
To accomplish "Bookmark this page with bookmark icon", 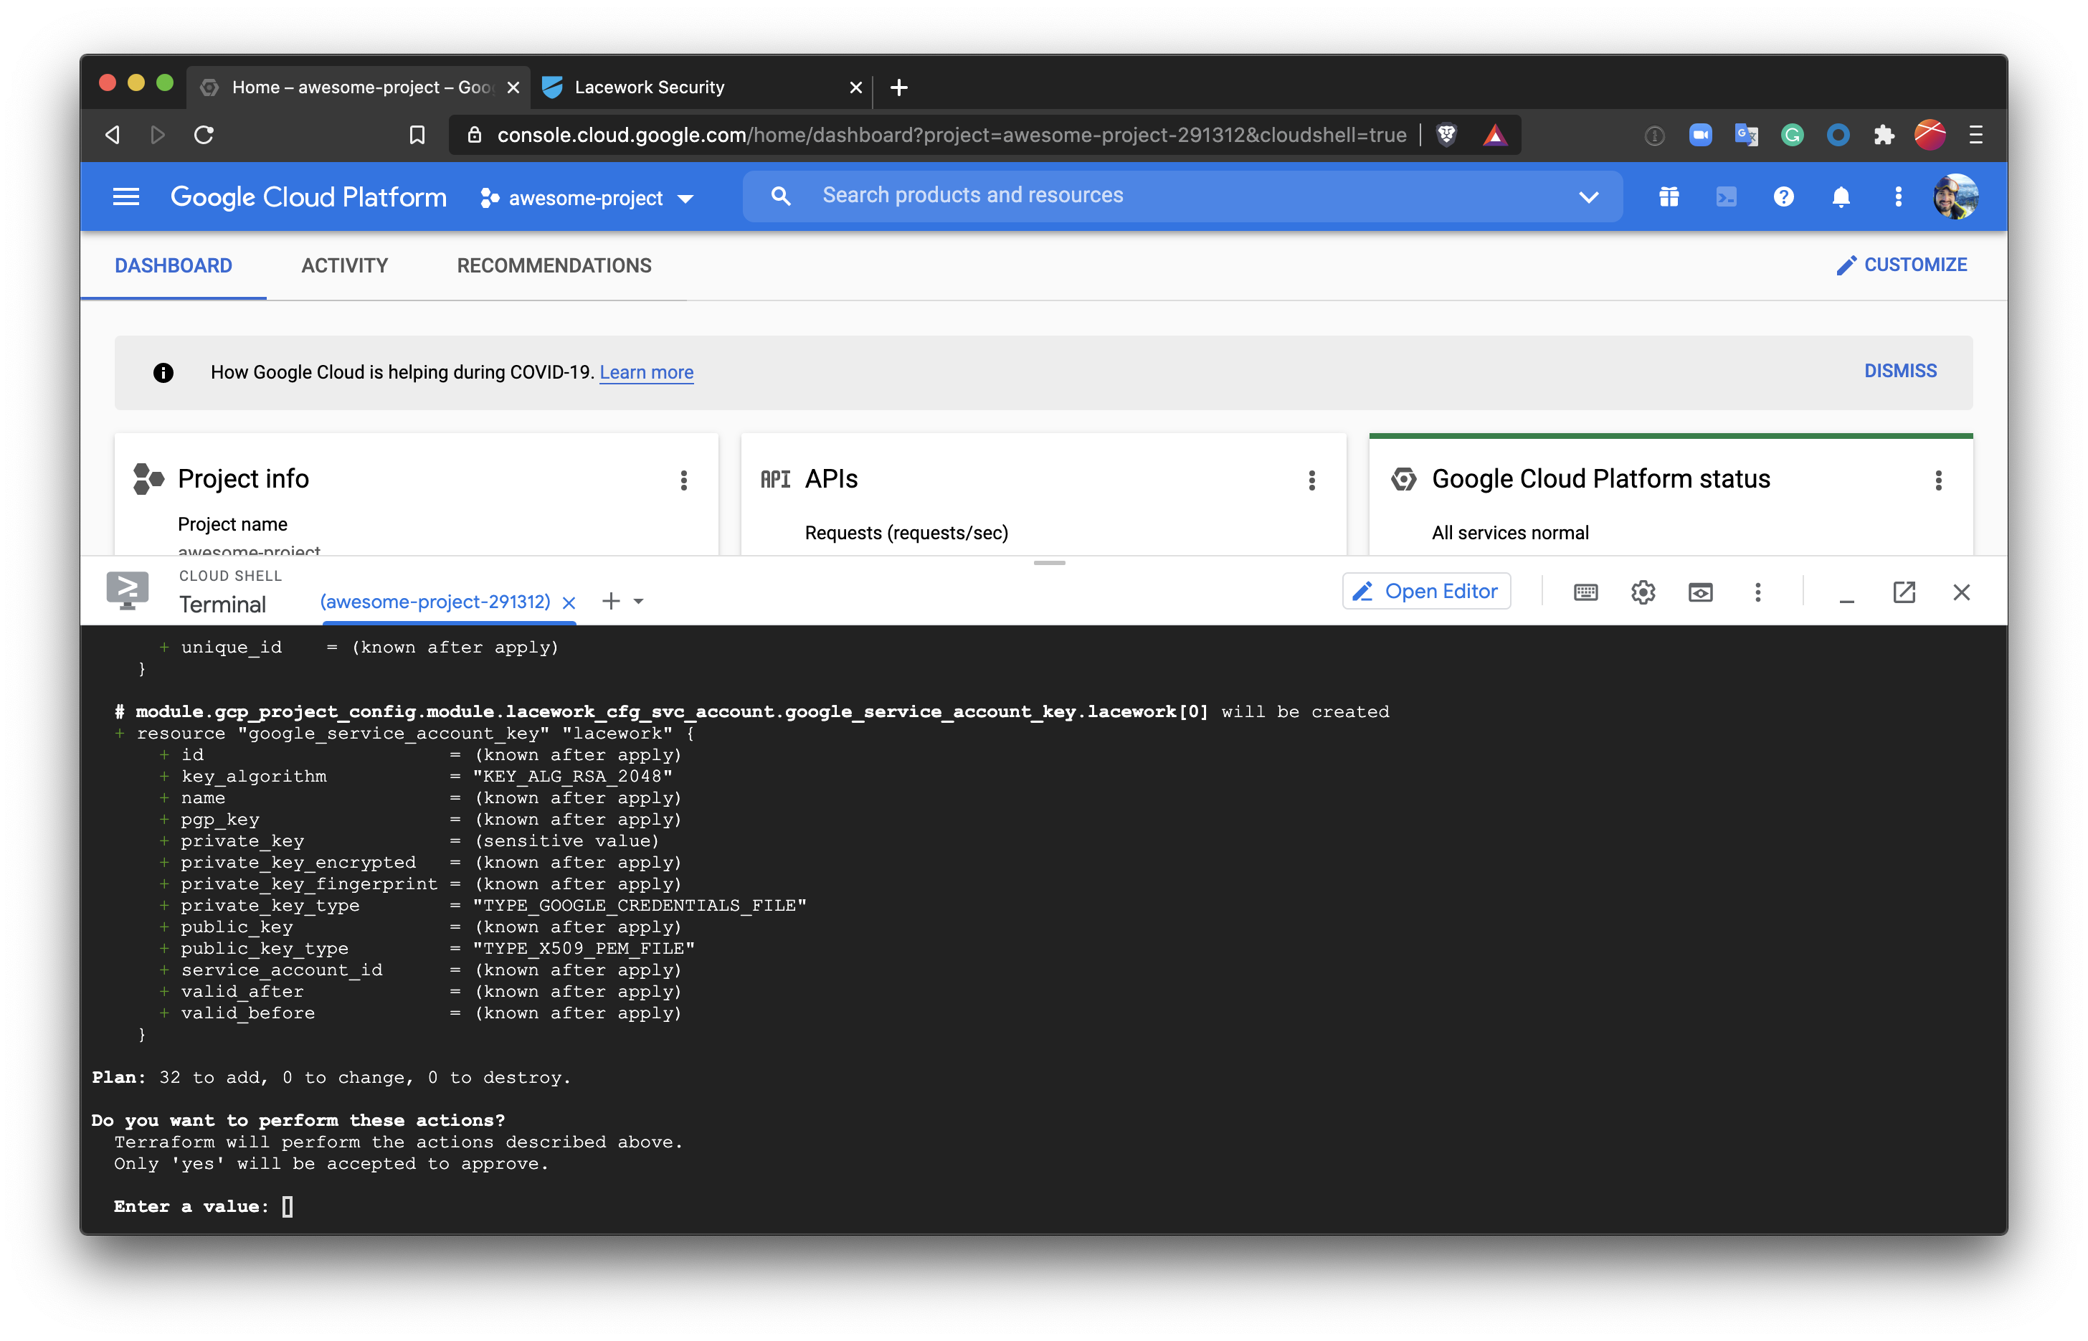I will click(417, 135).
